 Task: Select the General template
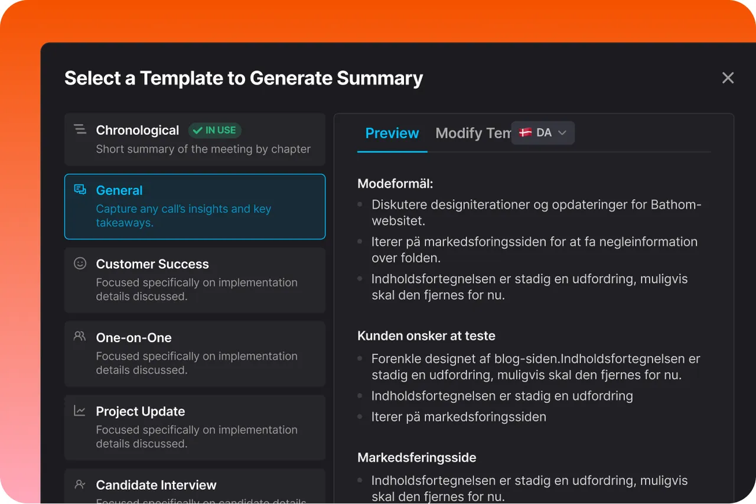pos(195,207)
